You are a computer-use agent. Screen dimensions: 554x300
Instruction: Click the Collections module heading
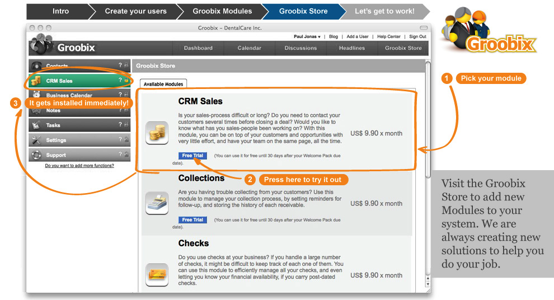click(201, 178)
